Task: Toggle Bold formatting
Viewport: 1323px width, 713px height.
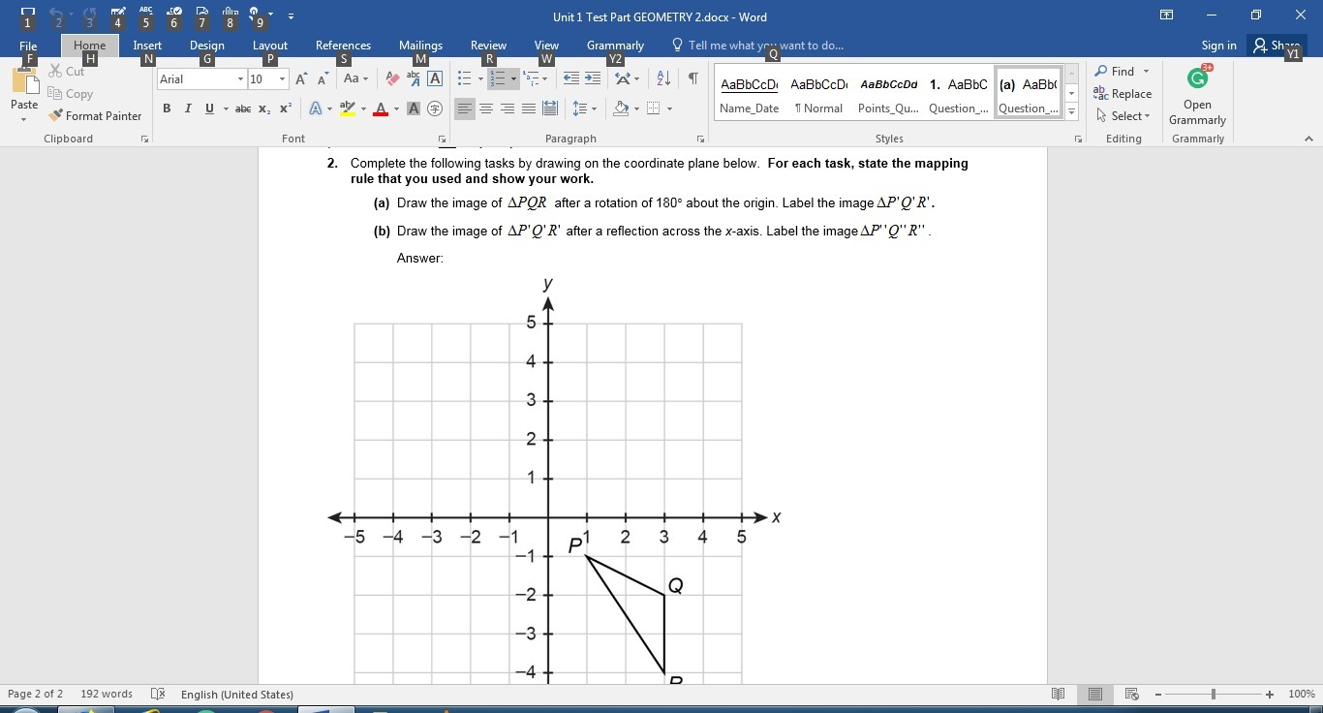Action: [x=167, y=108]
